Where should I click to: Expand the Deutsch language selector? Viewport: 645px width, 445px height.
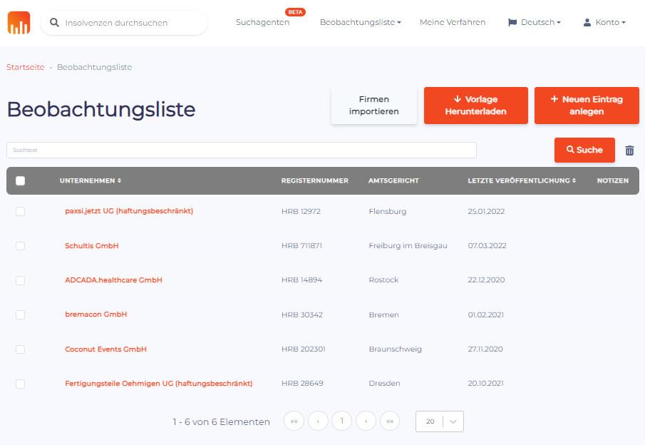coord(534,23)
